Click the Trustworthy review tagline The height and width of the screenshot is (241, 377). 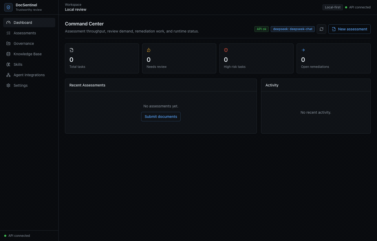(x=29, y=10)
